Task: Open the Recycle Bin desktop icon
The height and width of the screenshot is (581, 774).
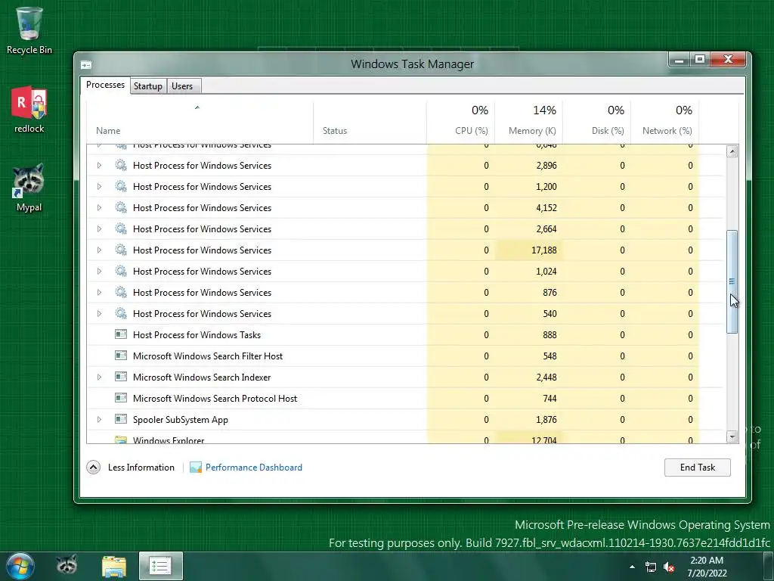Action: click(29, 30)
